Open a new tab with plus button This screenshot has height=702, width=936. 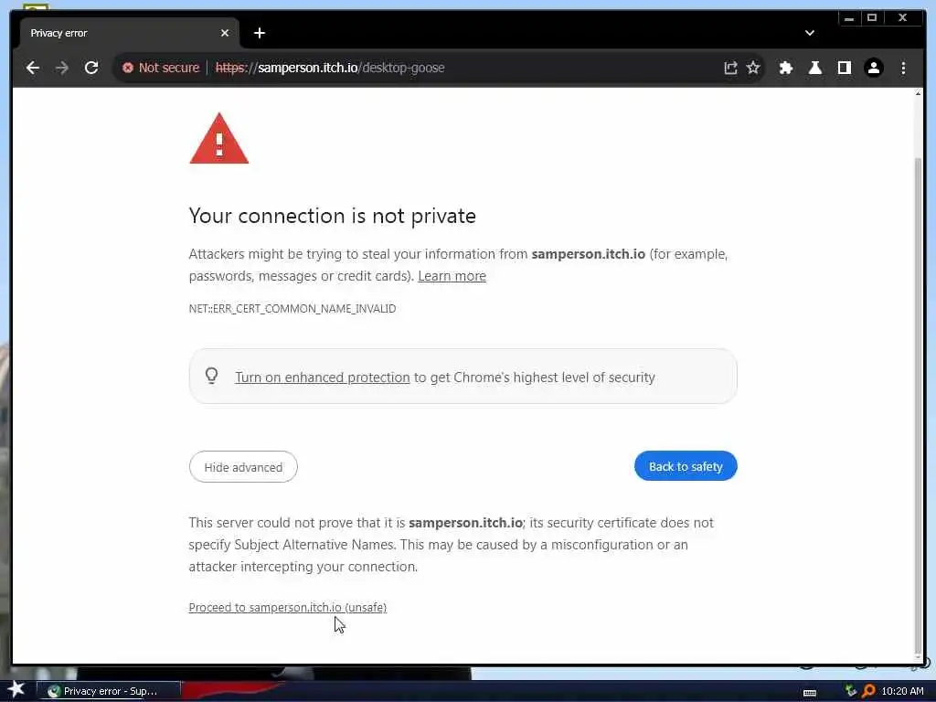click(x=260, y=33)
